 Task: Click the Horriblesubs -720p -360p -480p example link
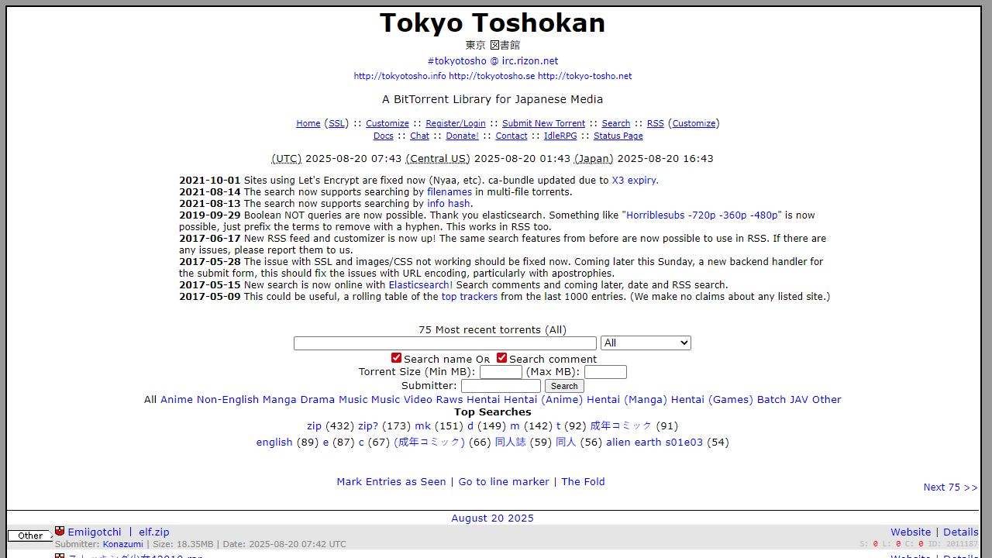703,215
